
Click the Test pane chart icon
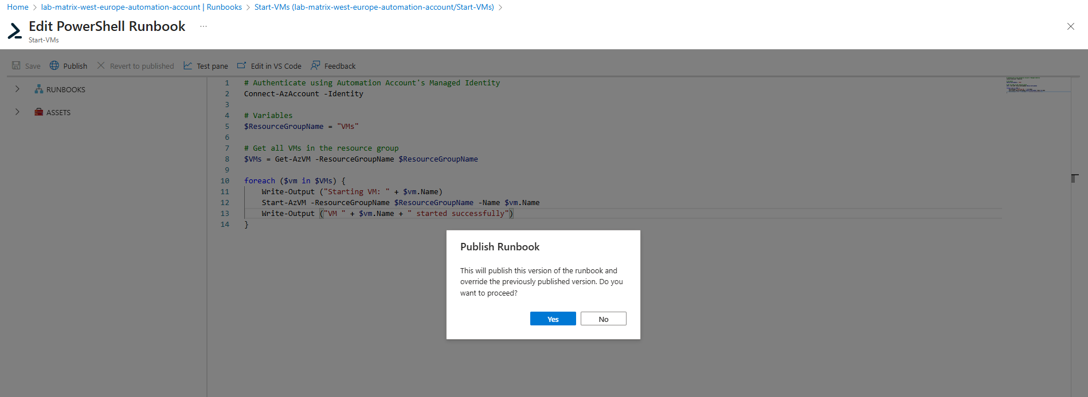(x=188, y=65)
